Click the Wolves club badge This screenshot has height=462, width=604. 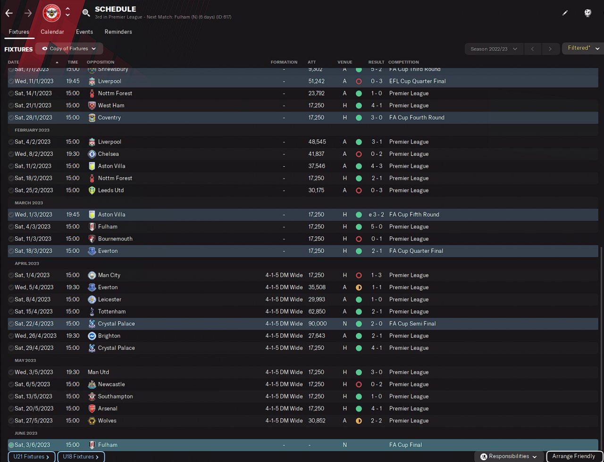pyautogui.click(x=92, y=421)
